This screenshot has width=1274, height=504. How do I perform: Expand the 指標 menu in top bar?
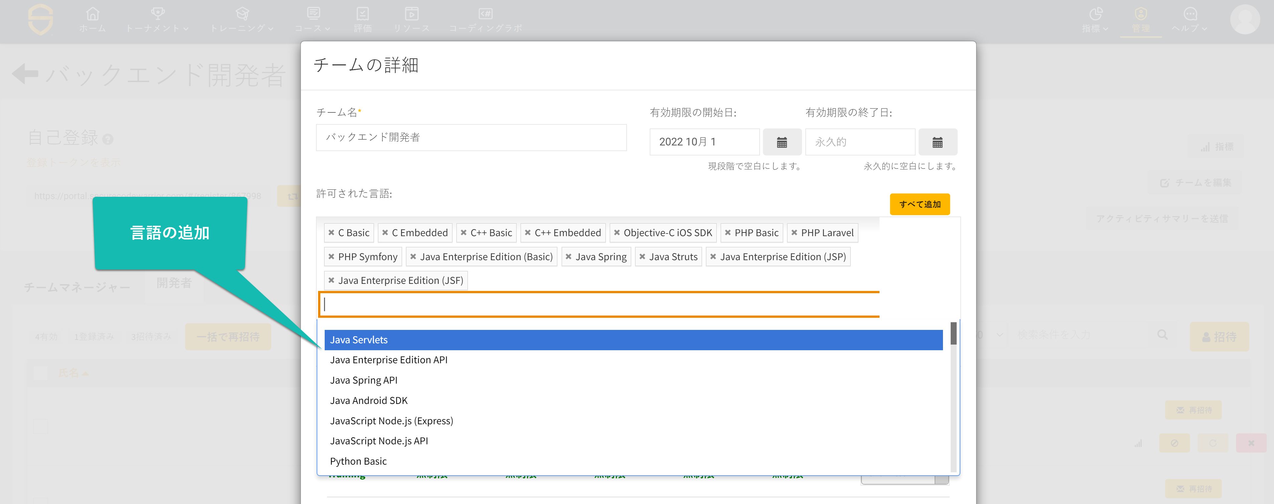pos(1095,20)
